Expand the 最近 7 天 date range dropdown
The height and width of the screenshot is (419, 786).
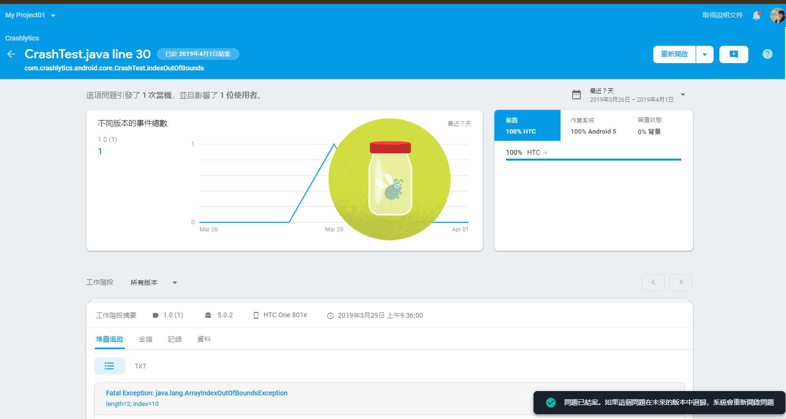click(x=683, y=95)
